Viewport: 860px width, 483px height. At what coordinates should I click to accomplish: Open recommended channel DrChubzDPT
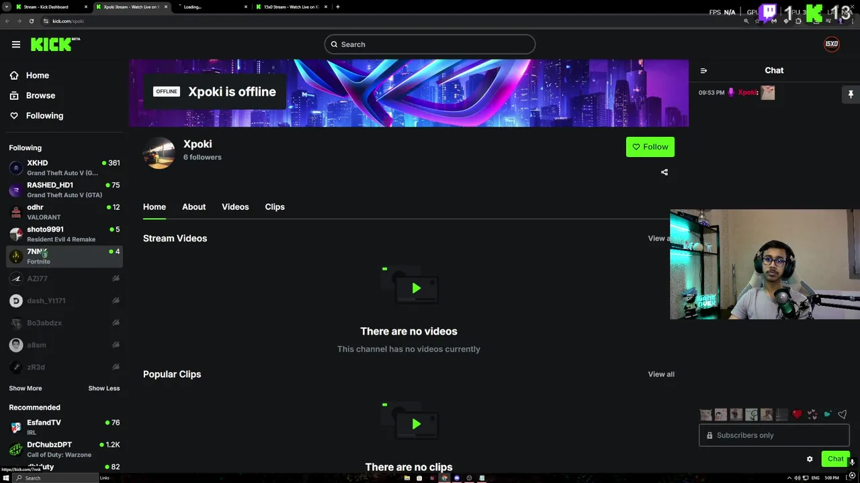(x=64, y=449)
